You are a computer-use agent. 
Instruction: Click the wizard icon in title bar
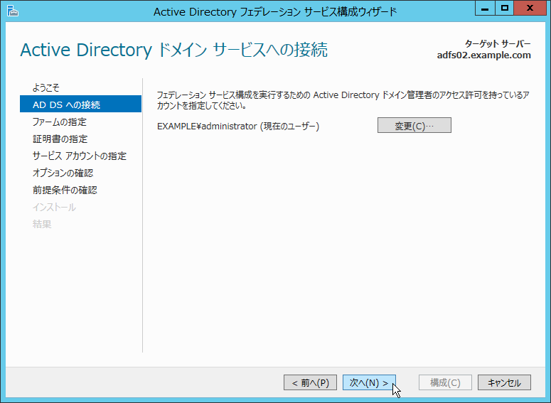pos(13,11)
